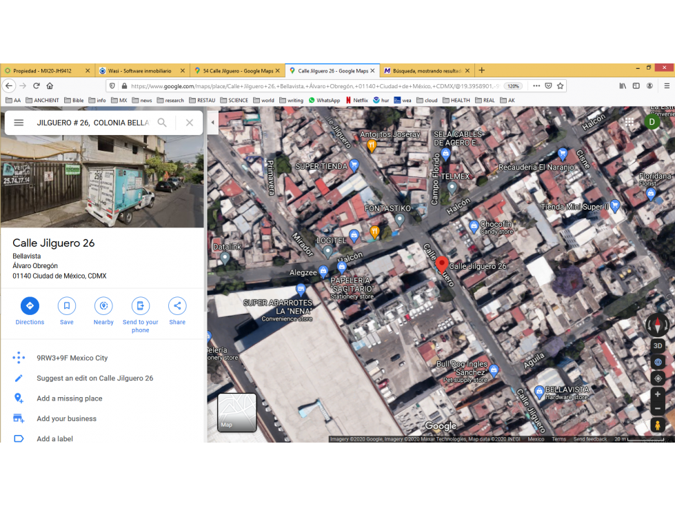Viewport: 675px width, 506px height.
Task: Click Add a label
Action: click(54, 439)
